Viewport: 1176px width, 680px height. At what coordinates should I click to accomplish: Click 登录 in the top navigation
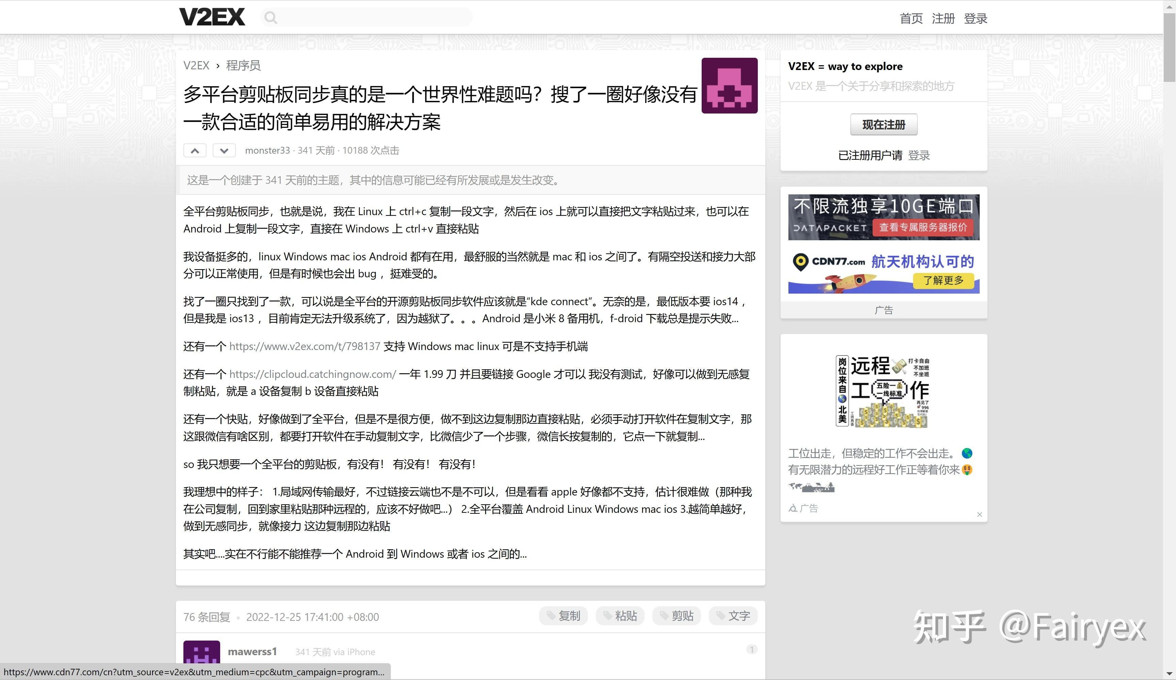pos(975,18)
